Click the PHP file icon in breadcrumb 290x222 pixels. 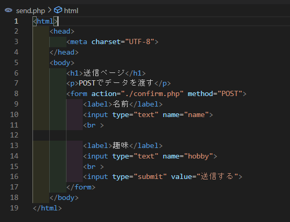pos(8,10)
